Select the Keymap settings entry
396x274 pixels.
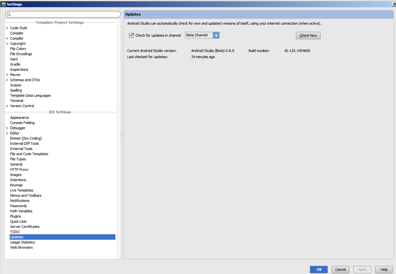point(16,185)
